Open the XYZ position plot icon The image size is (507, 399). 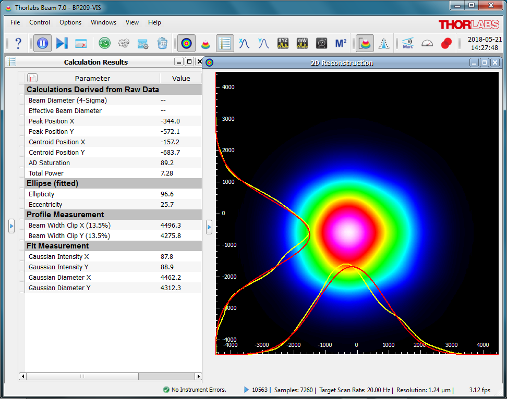pos(283,43)
